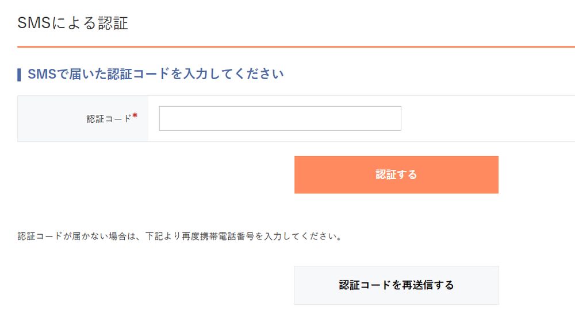Click the 認証コード field label
575x326 pixels.
tap(109, 119)
